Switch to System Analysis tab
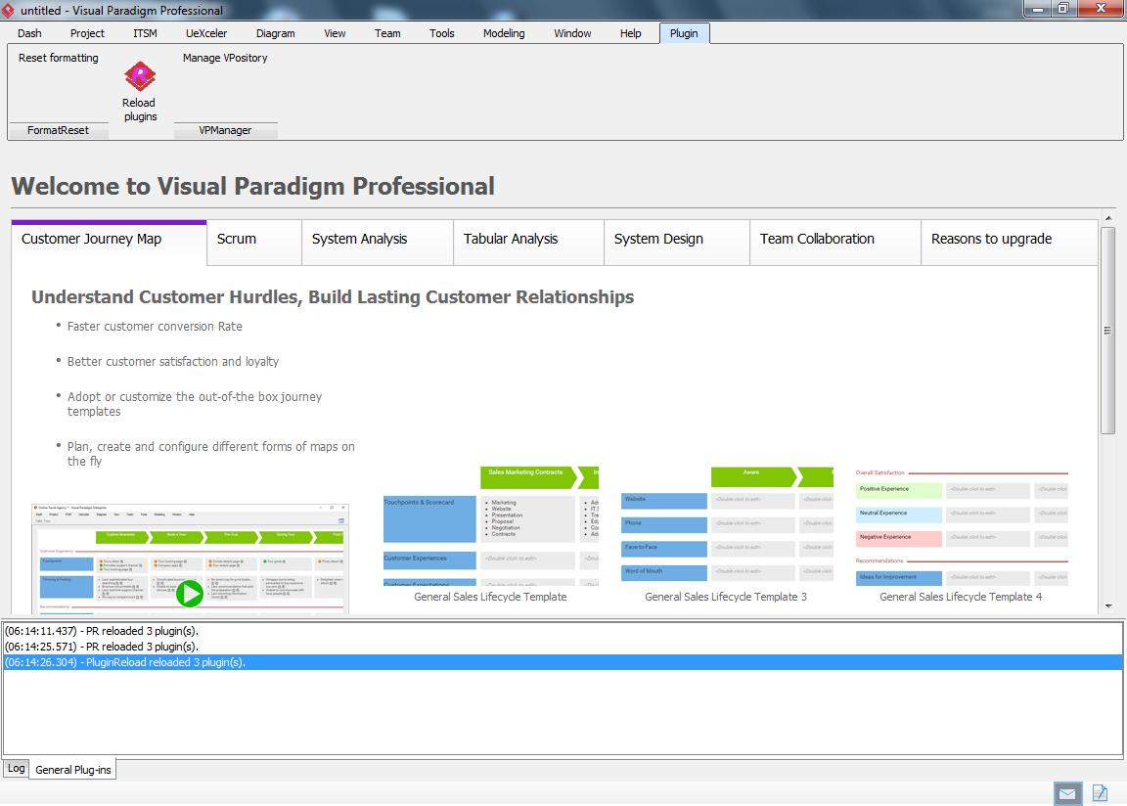 coord(378,242)
